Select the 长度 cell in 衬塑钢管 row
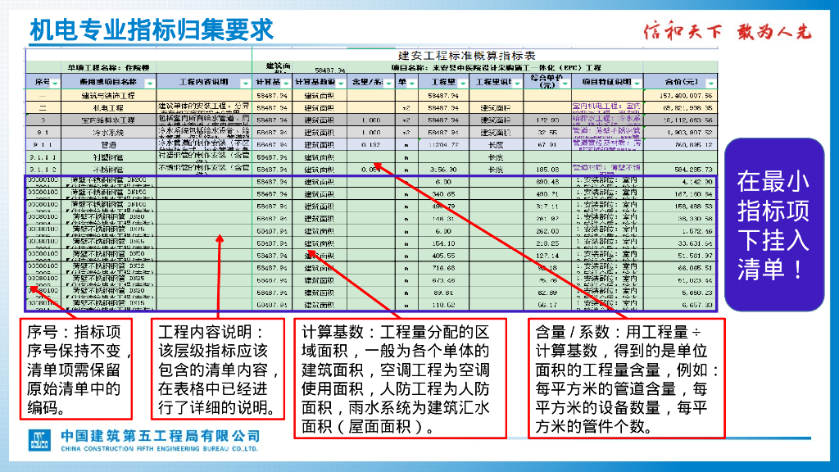The width and height of the screenshot is (839, 472). [496, 157]
